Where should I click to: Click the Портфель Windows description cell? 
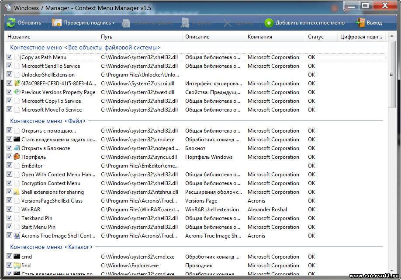(x=209, y=157)
